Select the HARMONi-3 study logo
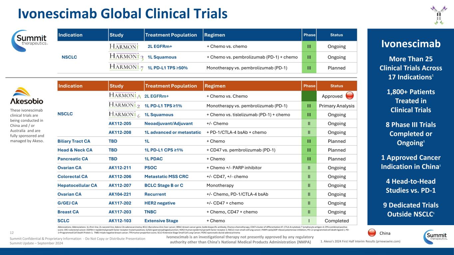 (126, 57)
